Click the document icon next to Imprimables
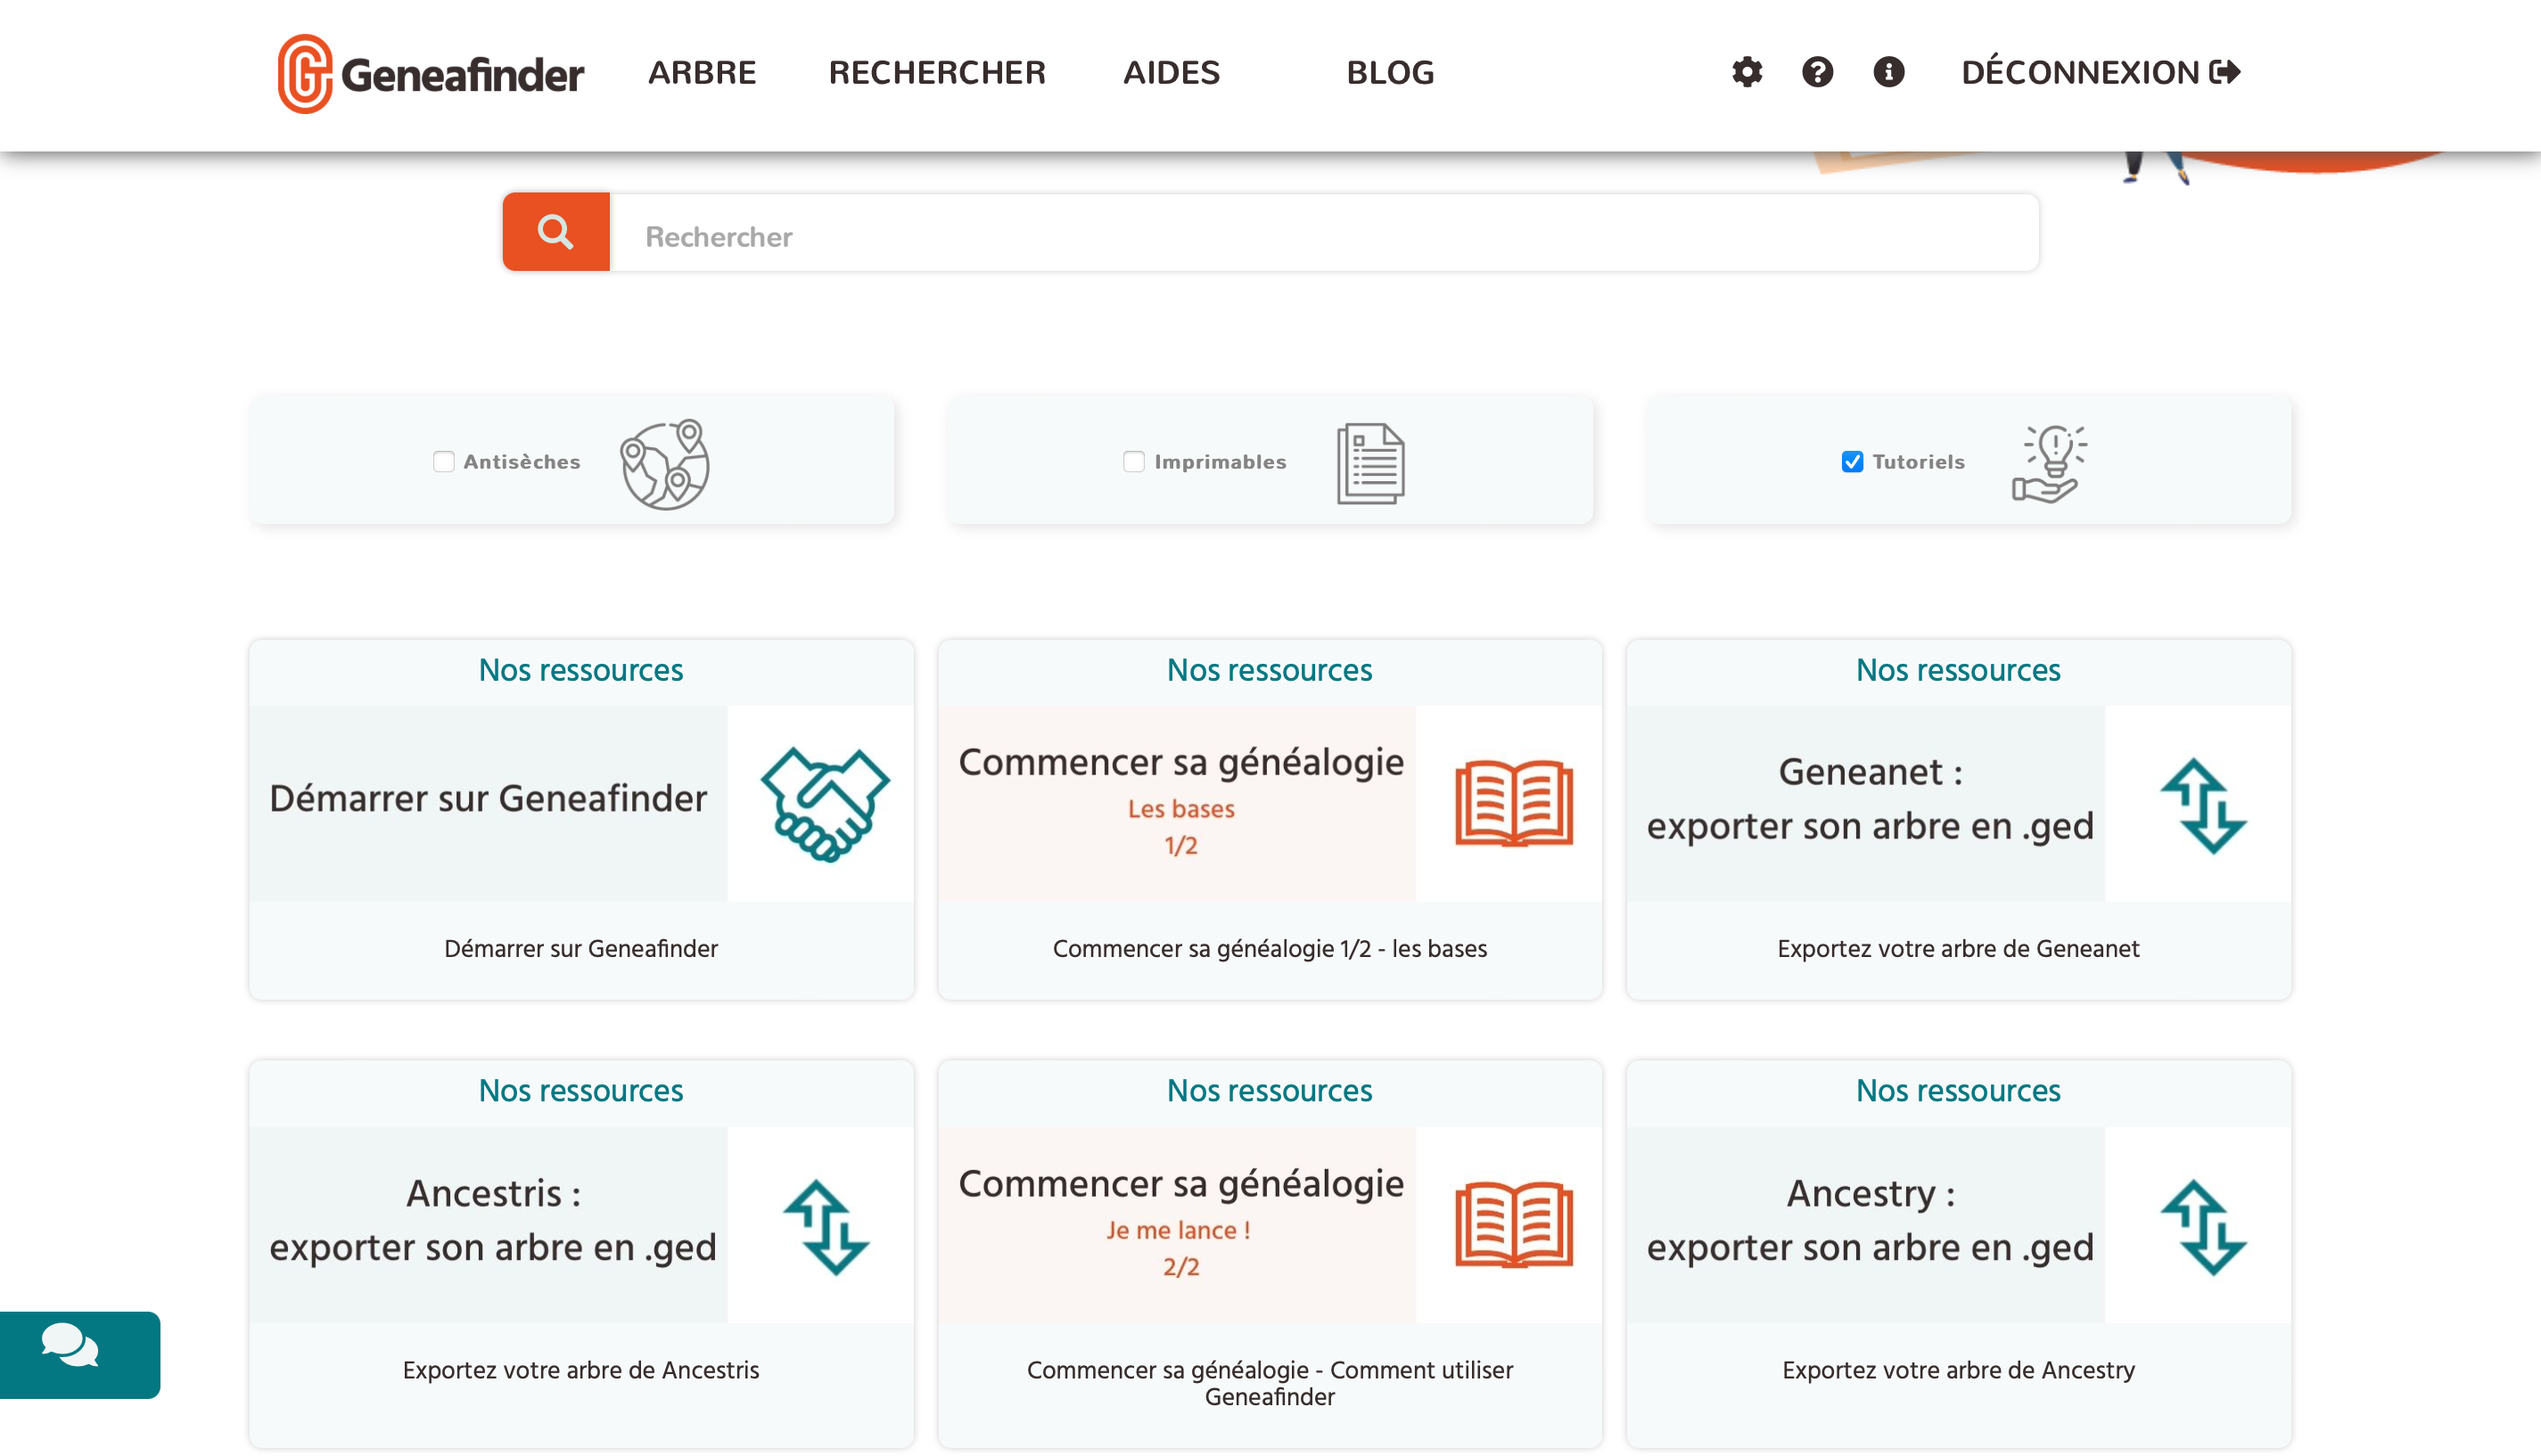 [1370, 463]
